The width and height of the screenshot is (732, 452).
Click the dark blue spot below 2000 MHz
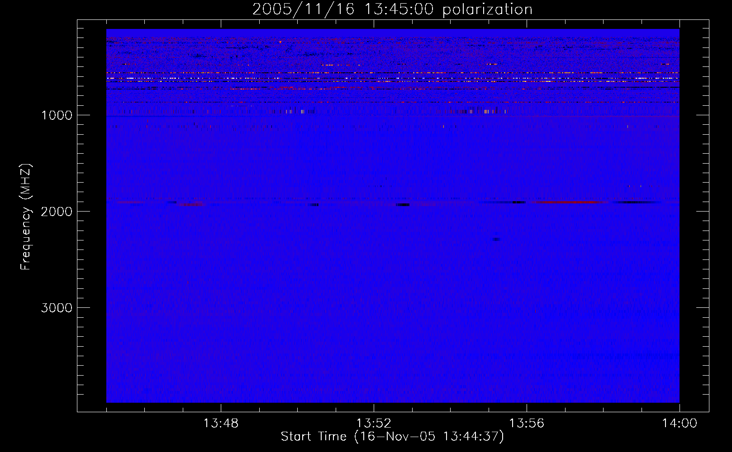496,239
